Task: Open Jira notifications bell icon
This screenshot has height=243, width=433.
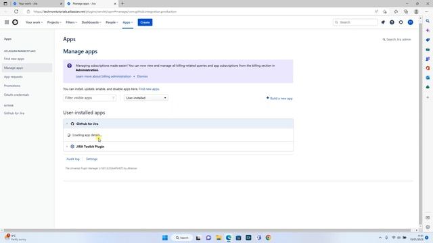Action: click(x=383, y=22)
